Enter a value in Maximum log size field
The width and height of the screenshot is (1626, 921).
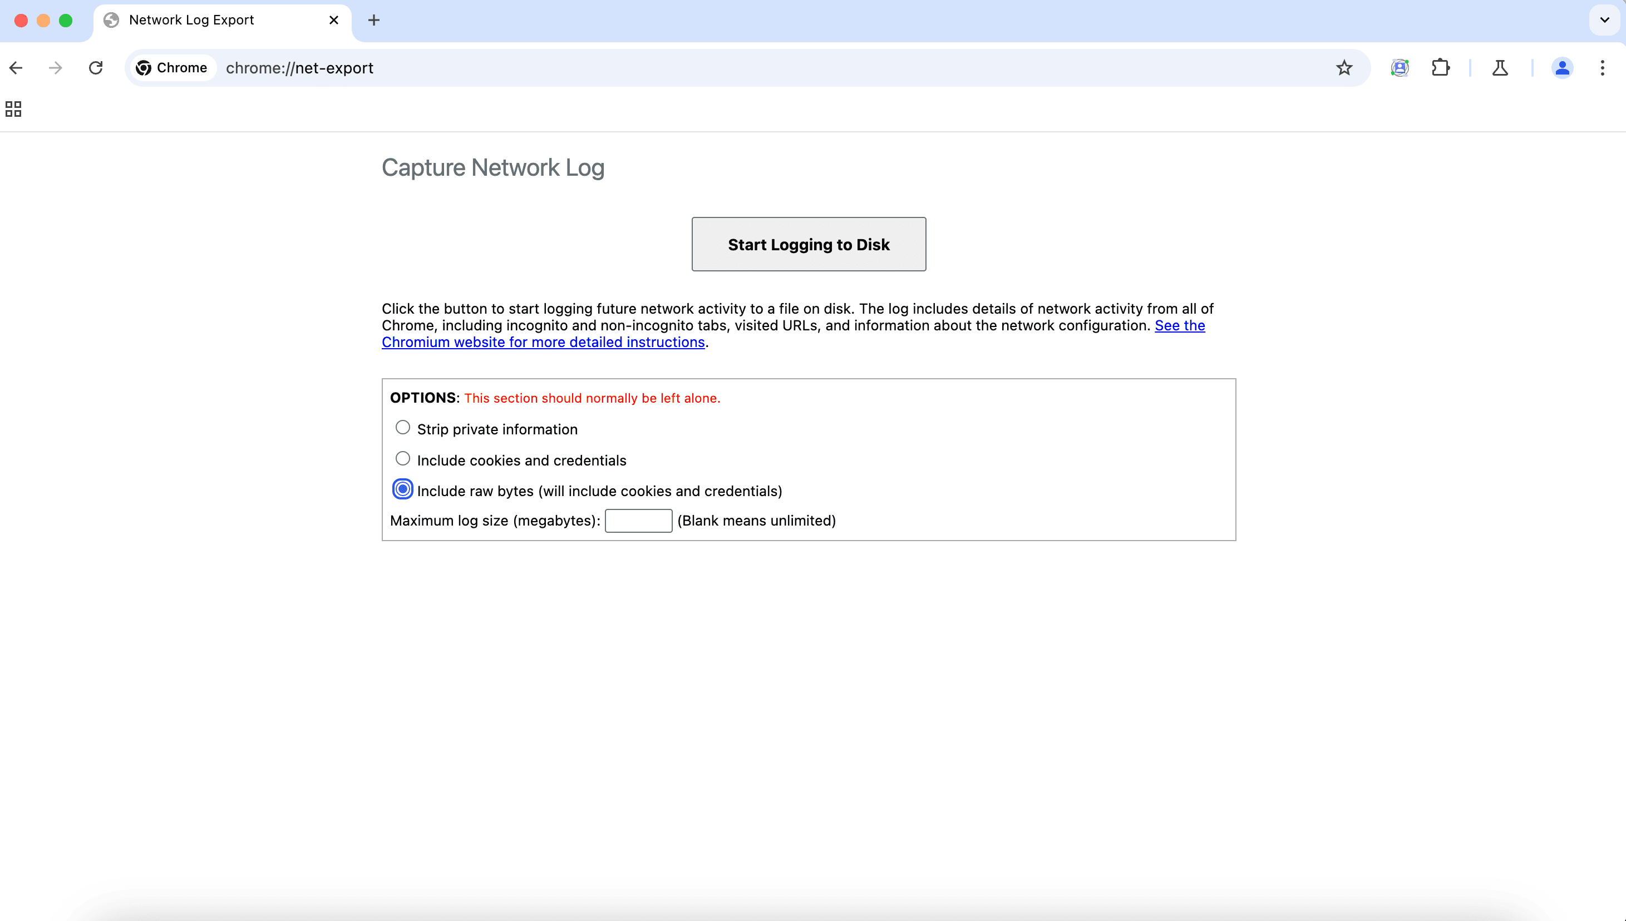click(x=639, y=519)
